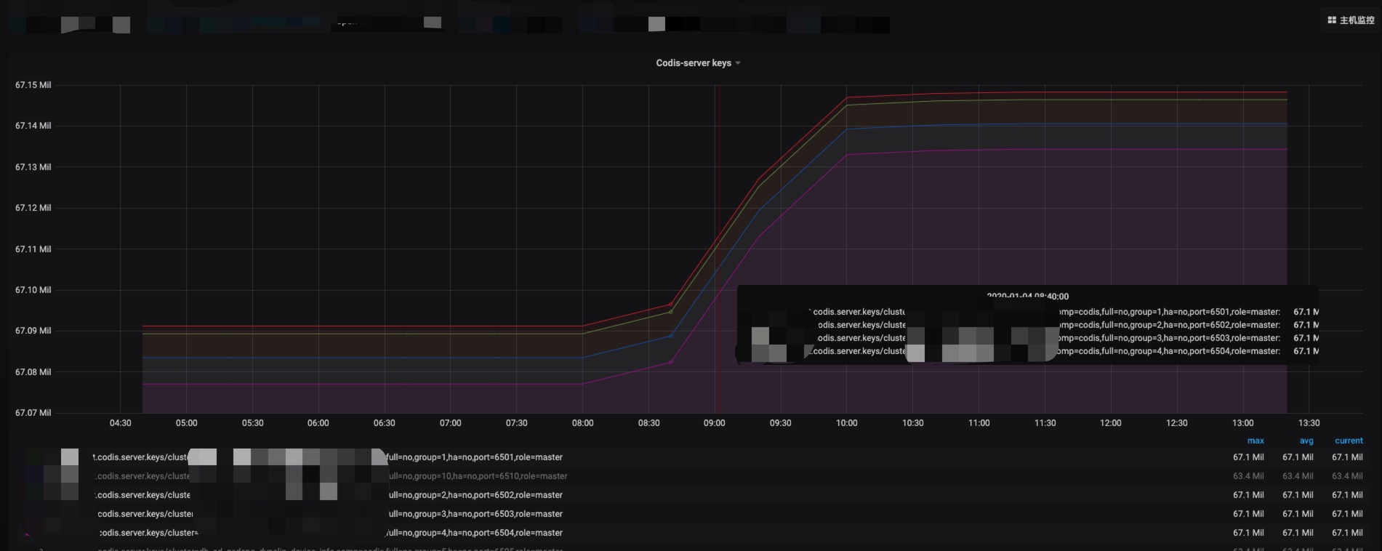Click the 04:30 time axis label
The width and height of the screenshot is (1382, 551).
(x=121, y=423)
